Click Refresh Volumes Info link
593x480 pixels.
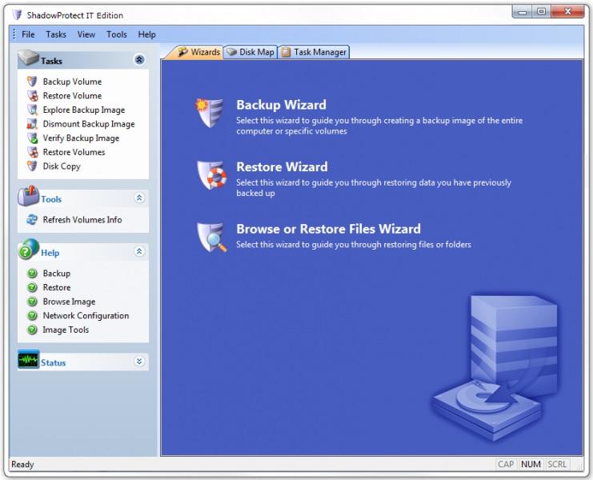(x=82, y=219)
